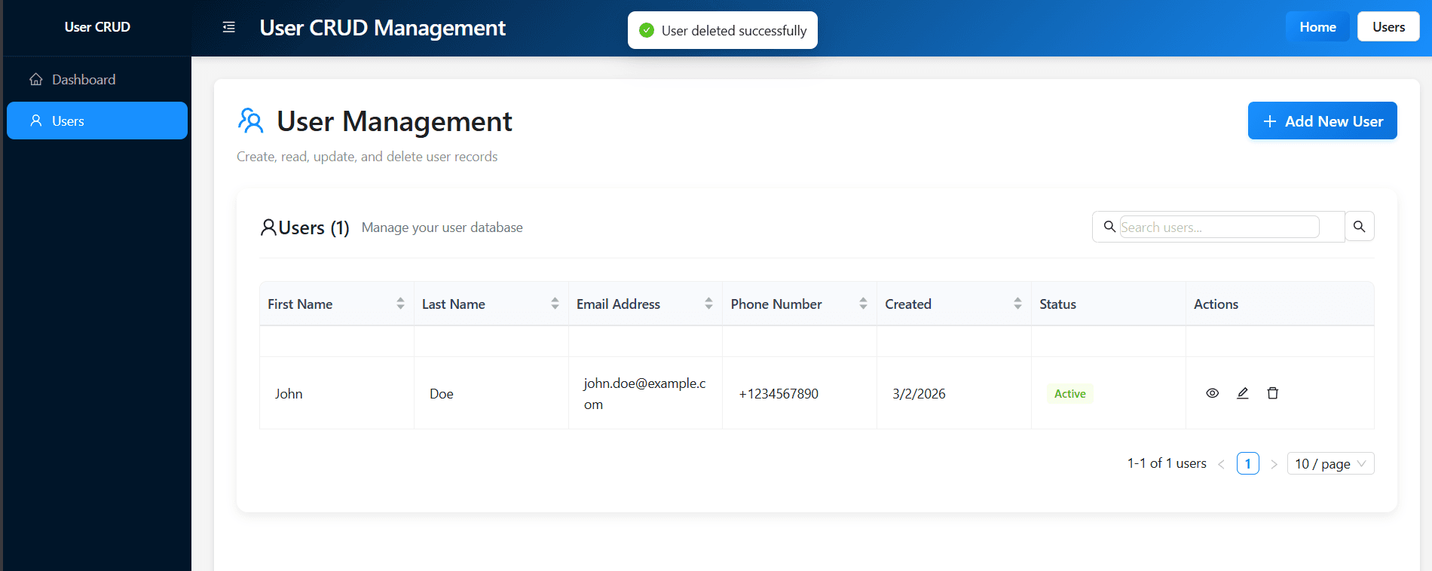Screen dimensions: 1432x571
Task: Focus the Search users input field
Action: click(x=1219, y=227)
